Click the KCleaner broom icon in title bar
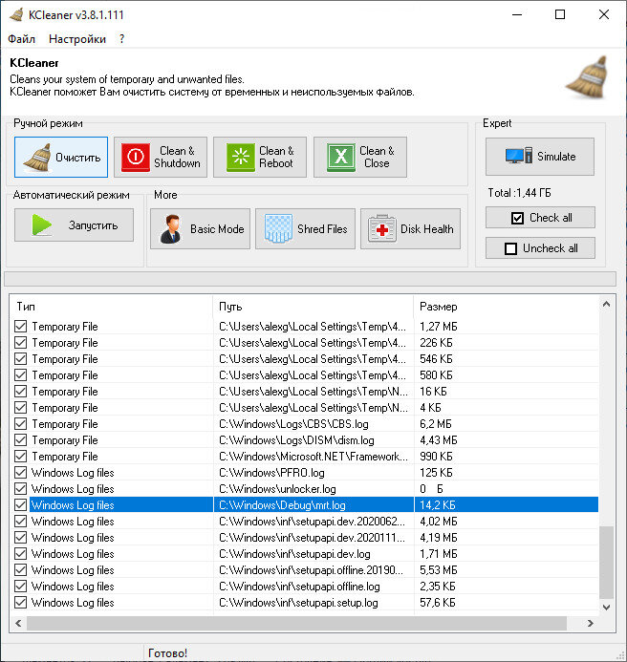This screenshot has width=627, height=662. click(x=16, y=14)
